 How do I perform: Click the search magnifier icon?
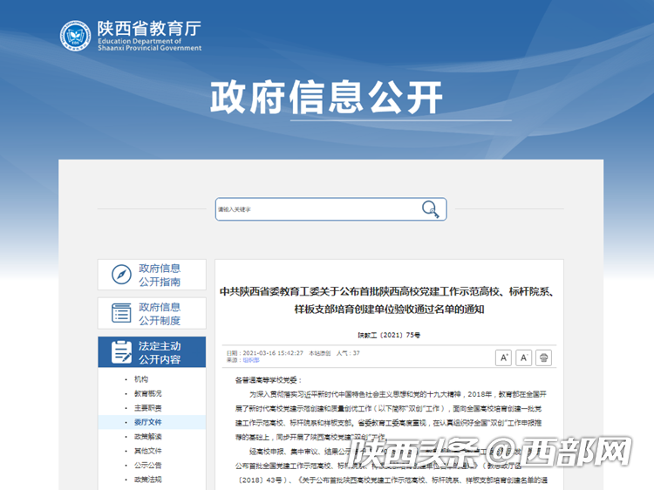(430, 209)
